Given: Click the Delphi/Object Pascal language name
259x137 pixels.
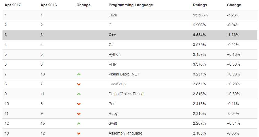Looking at the screenshot, I should [126, 94].
